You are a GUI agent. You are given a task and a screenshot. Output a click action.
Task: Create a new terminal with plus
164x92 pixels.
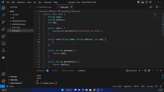139,71
